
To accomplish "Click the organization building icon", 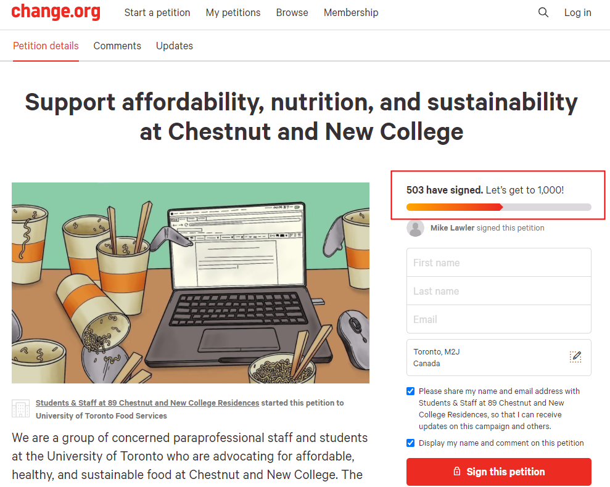I will tap(20, 409).
